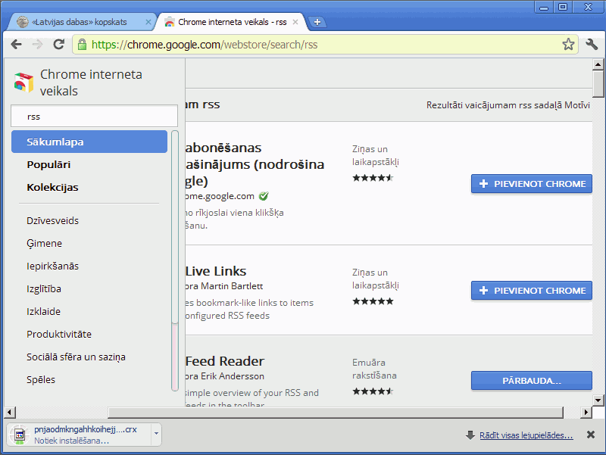Click the download arrow icon in download bar
Viewport: 606px width, 455px height.
click(470, 435)
